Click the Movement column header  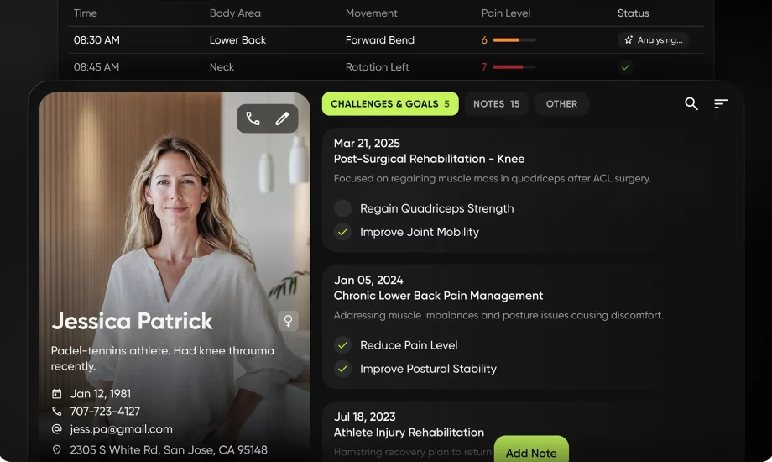pyautogui.click(x=371, y=13)
